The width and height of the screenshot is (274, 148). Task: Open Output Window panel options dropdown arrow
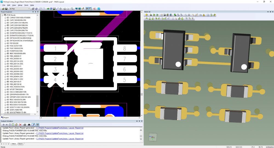click(137, 121)
